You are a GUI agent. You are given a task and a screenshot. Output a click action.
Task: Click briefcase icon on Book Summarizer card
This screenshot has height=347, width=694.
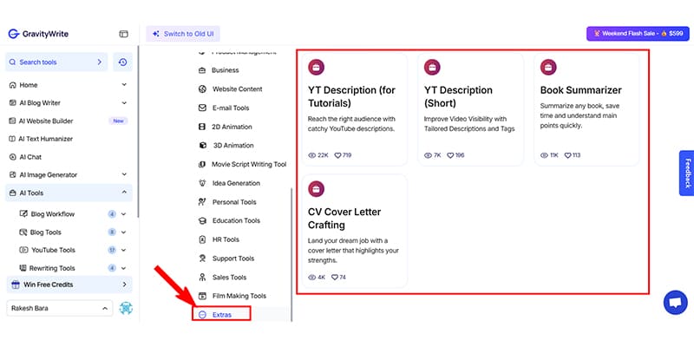(548, 68)
